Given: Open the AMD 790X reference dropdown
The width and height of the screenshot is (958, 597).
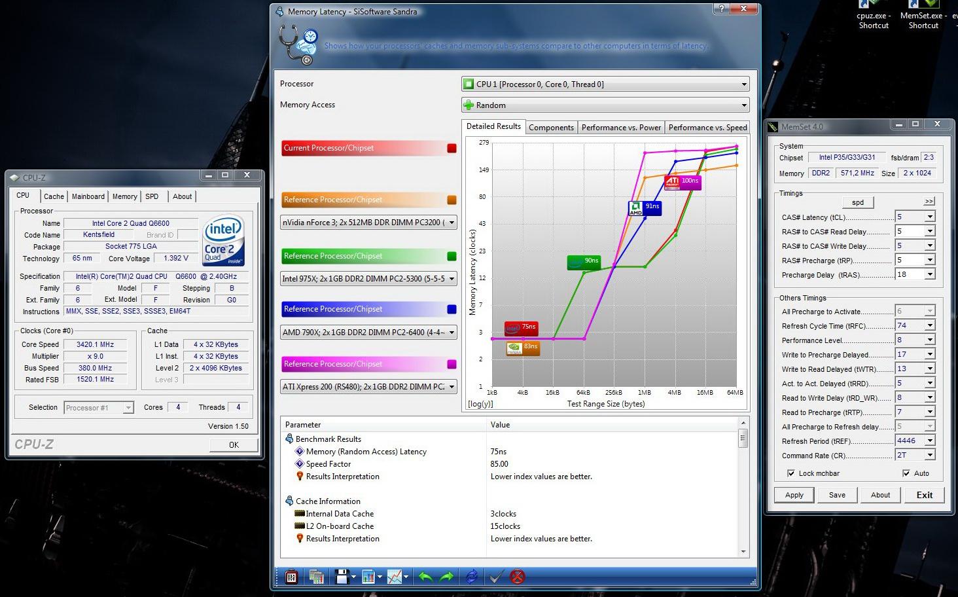Looking at the screenshot, I should coord(368,332).
